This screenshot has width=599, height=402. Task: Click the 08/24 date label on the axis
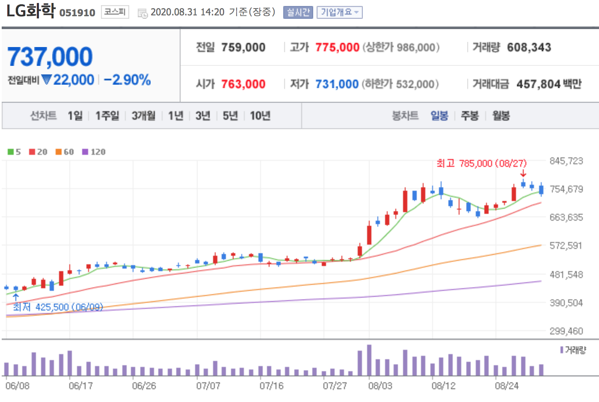[507, 386]
